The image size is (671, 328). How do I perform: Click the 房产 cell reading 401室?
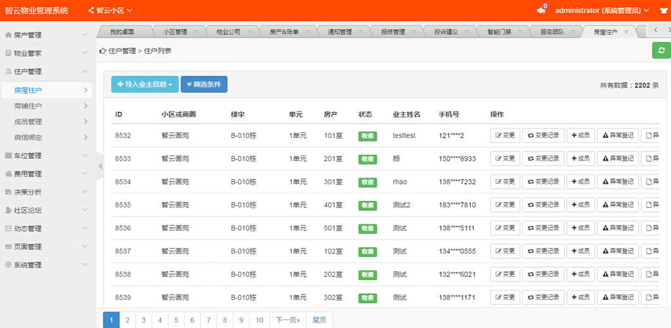click(x=334, y=205)
